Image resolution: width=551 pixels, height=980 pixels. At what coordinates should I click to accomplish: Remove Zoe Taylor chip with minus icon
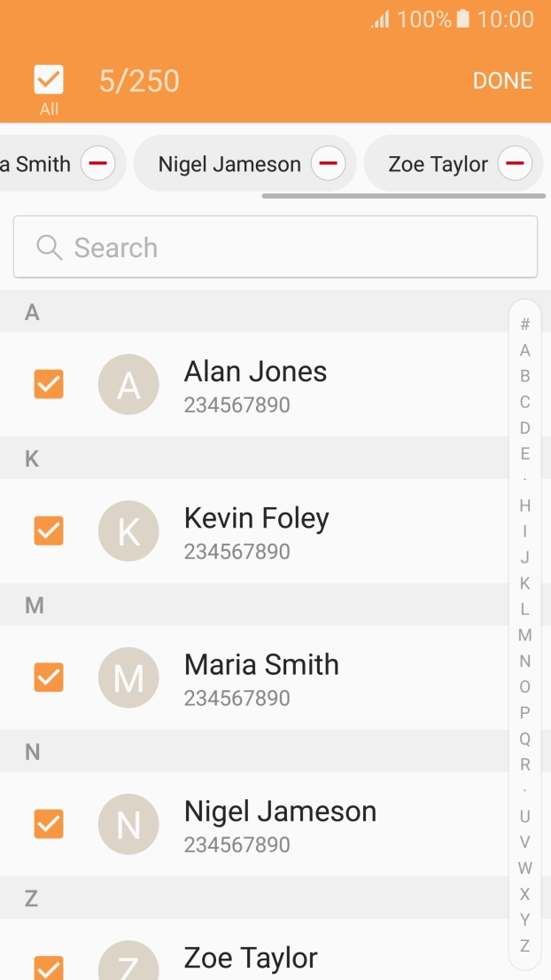coord(515,164)
